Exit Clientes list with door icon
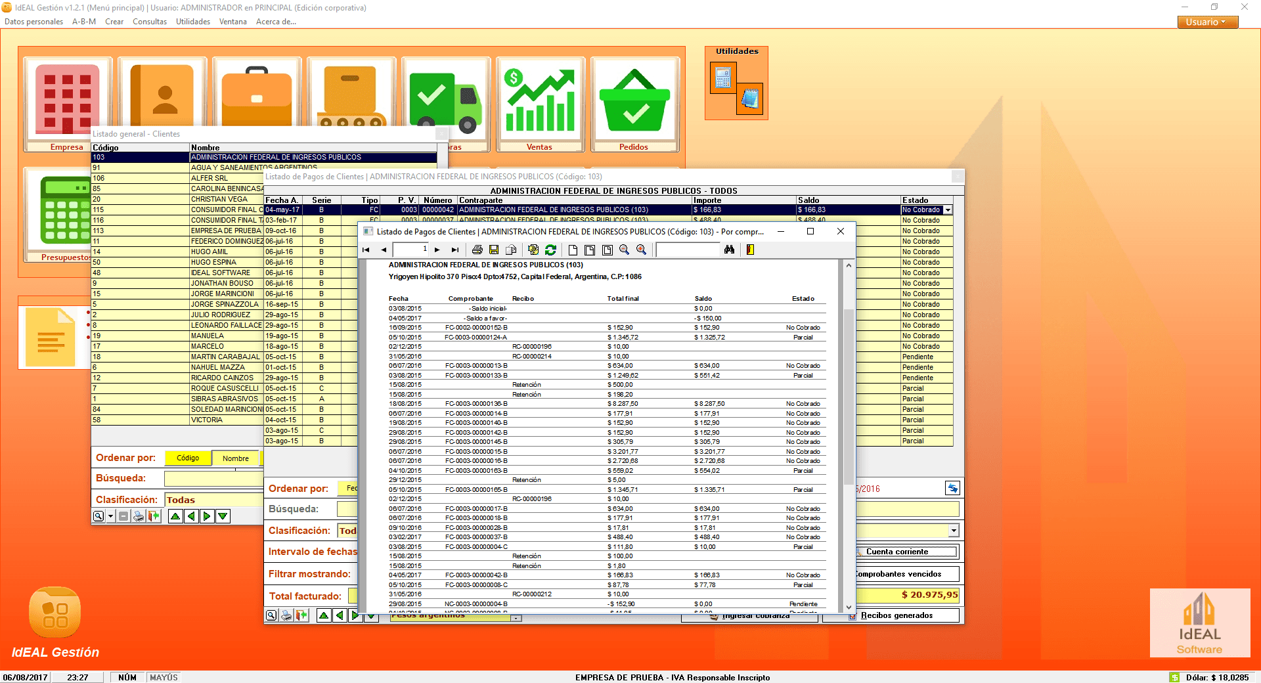Image resolution: width=1261 pixels, height=683 pixels. 154,516
